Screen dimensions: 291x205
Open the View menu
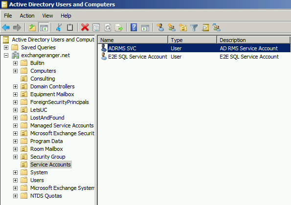coord(47,16)
